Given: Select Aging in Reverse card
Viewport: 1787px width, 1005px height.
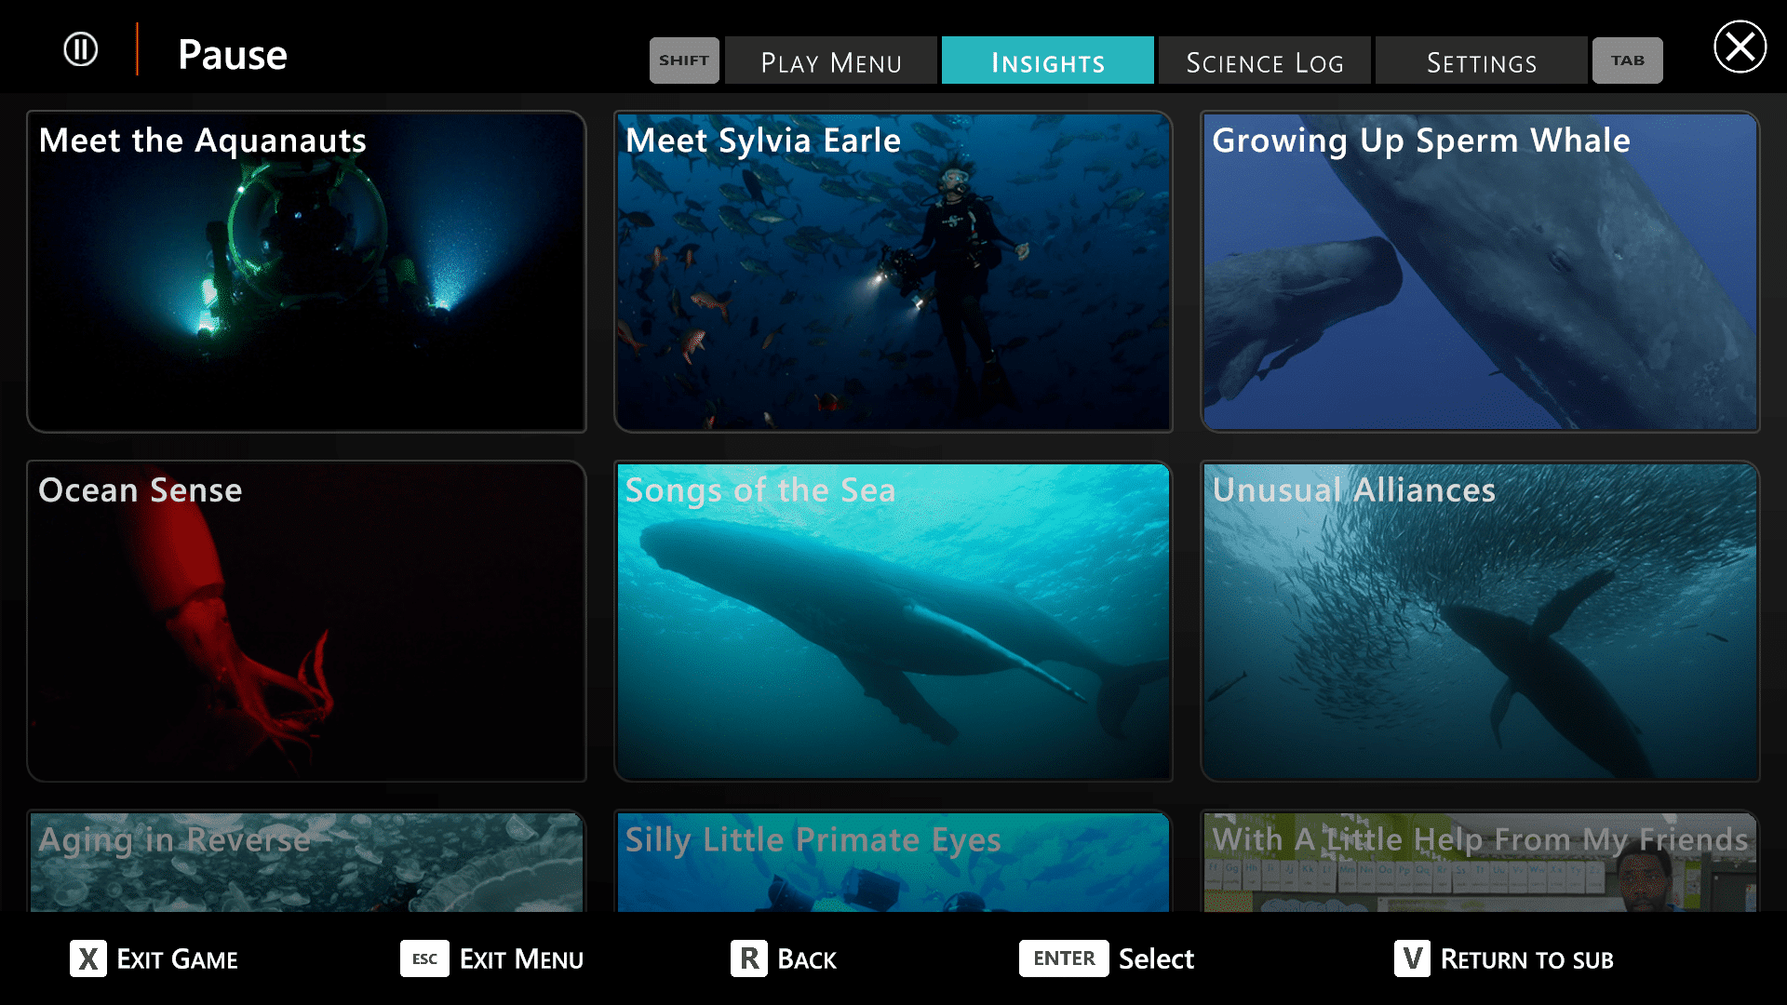Looking at the screenshot, I should 307,862.
